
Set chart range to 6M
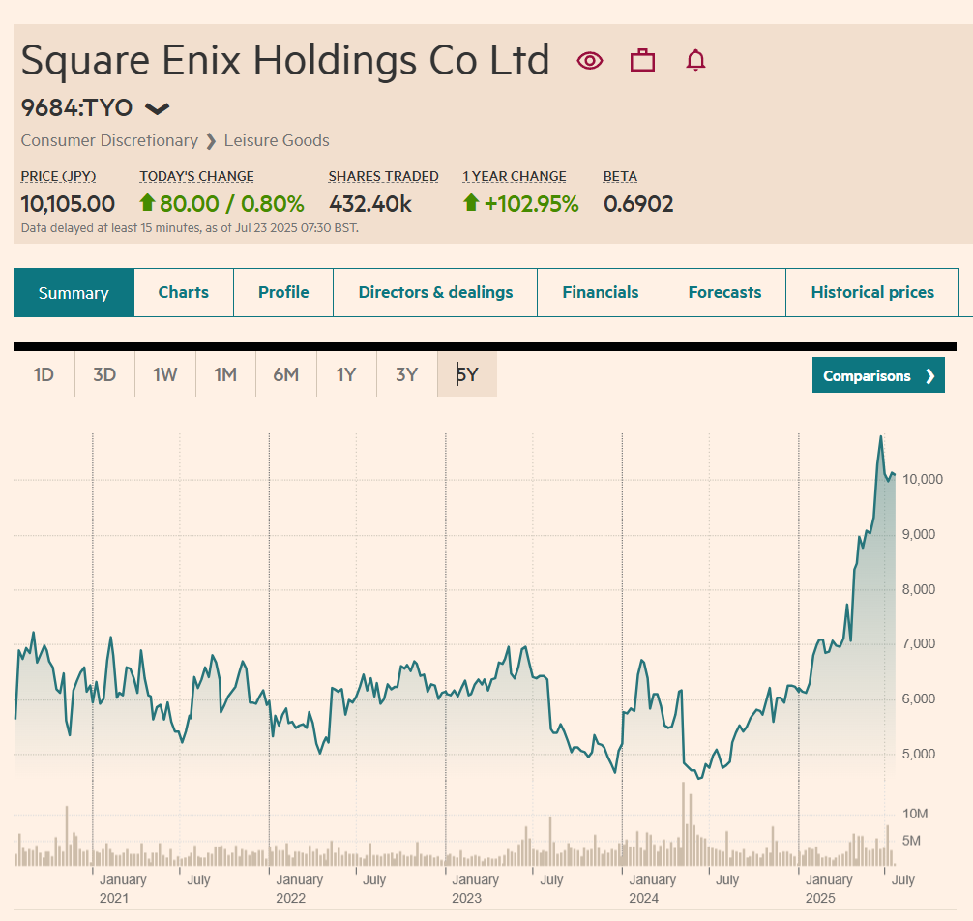[x=286, y=374]
